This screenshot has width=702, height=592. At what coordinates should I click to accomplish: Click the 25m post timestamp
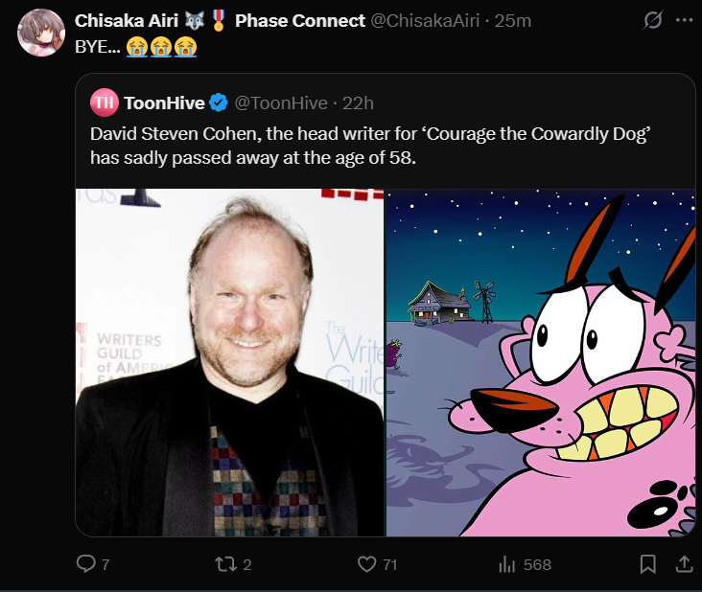pos(512,20)
